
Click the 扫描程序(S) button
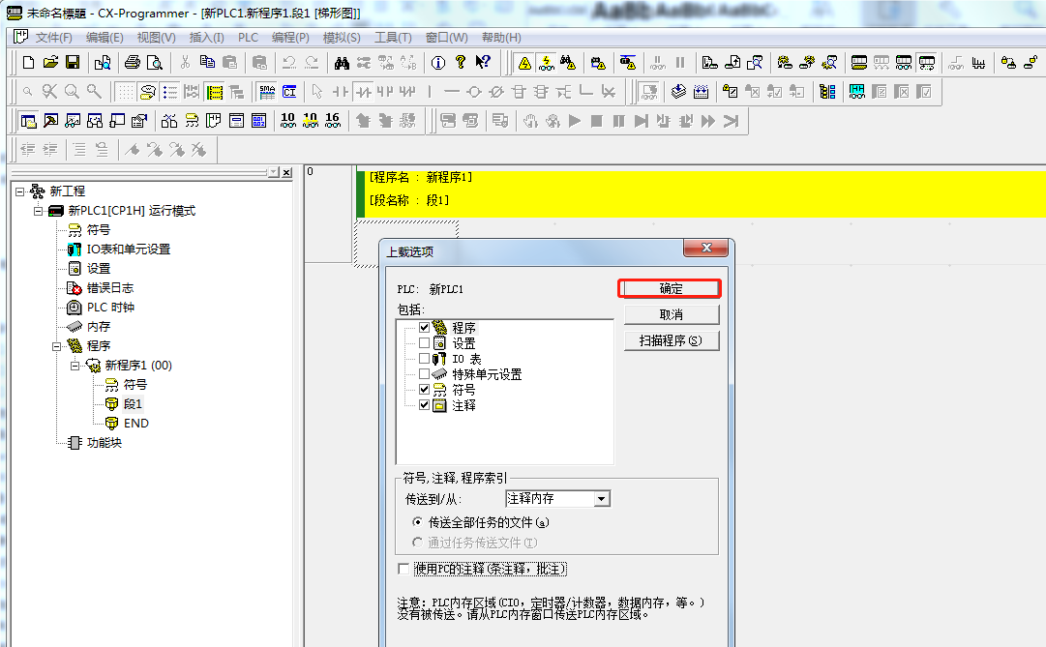pos(672,340)
